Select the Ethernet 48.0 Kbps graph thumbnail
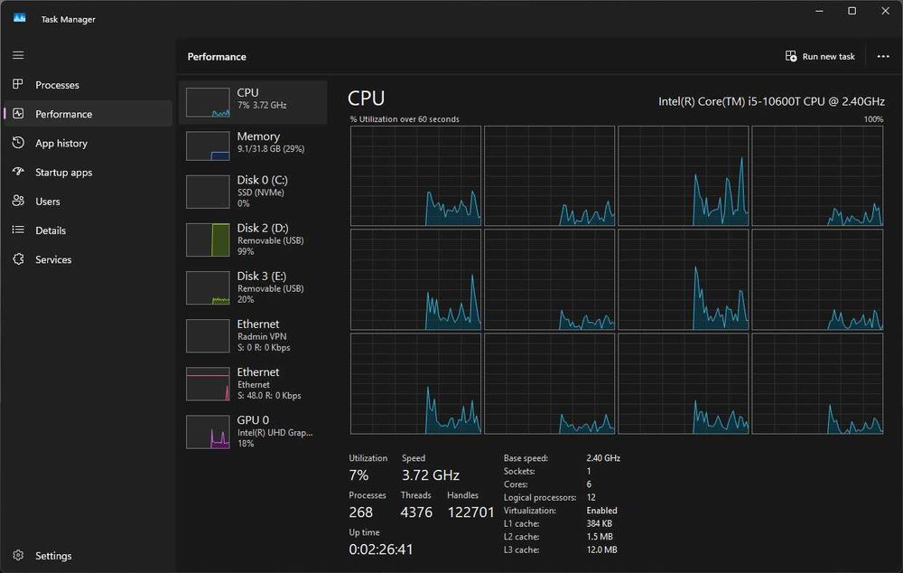903x573 pixels. click(x=208, y=384)
